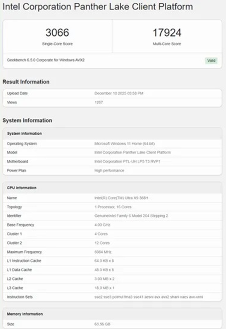Click the multi-core score 17924

pyautogui.click(x=167, y=33)
